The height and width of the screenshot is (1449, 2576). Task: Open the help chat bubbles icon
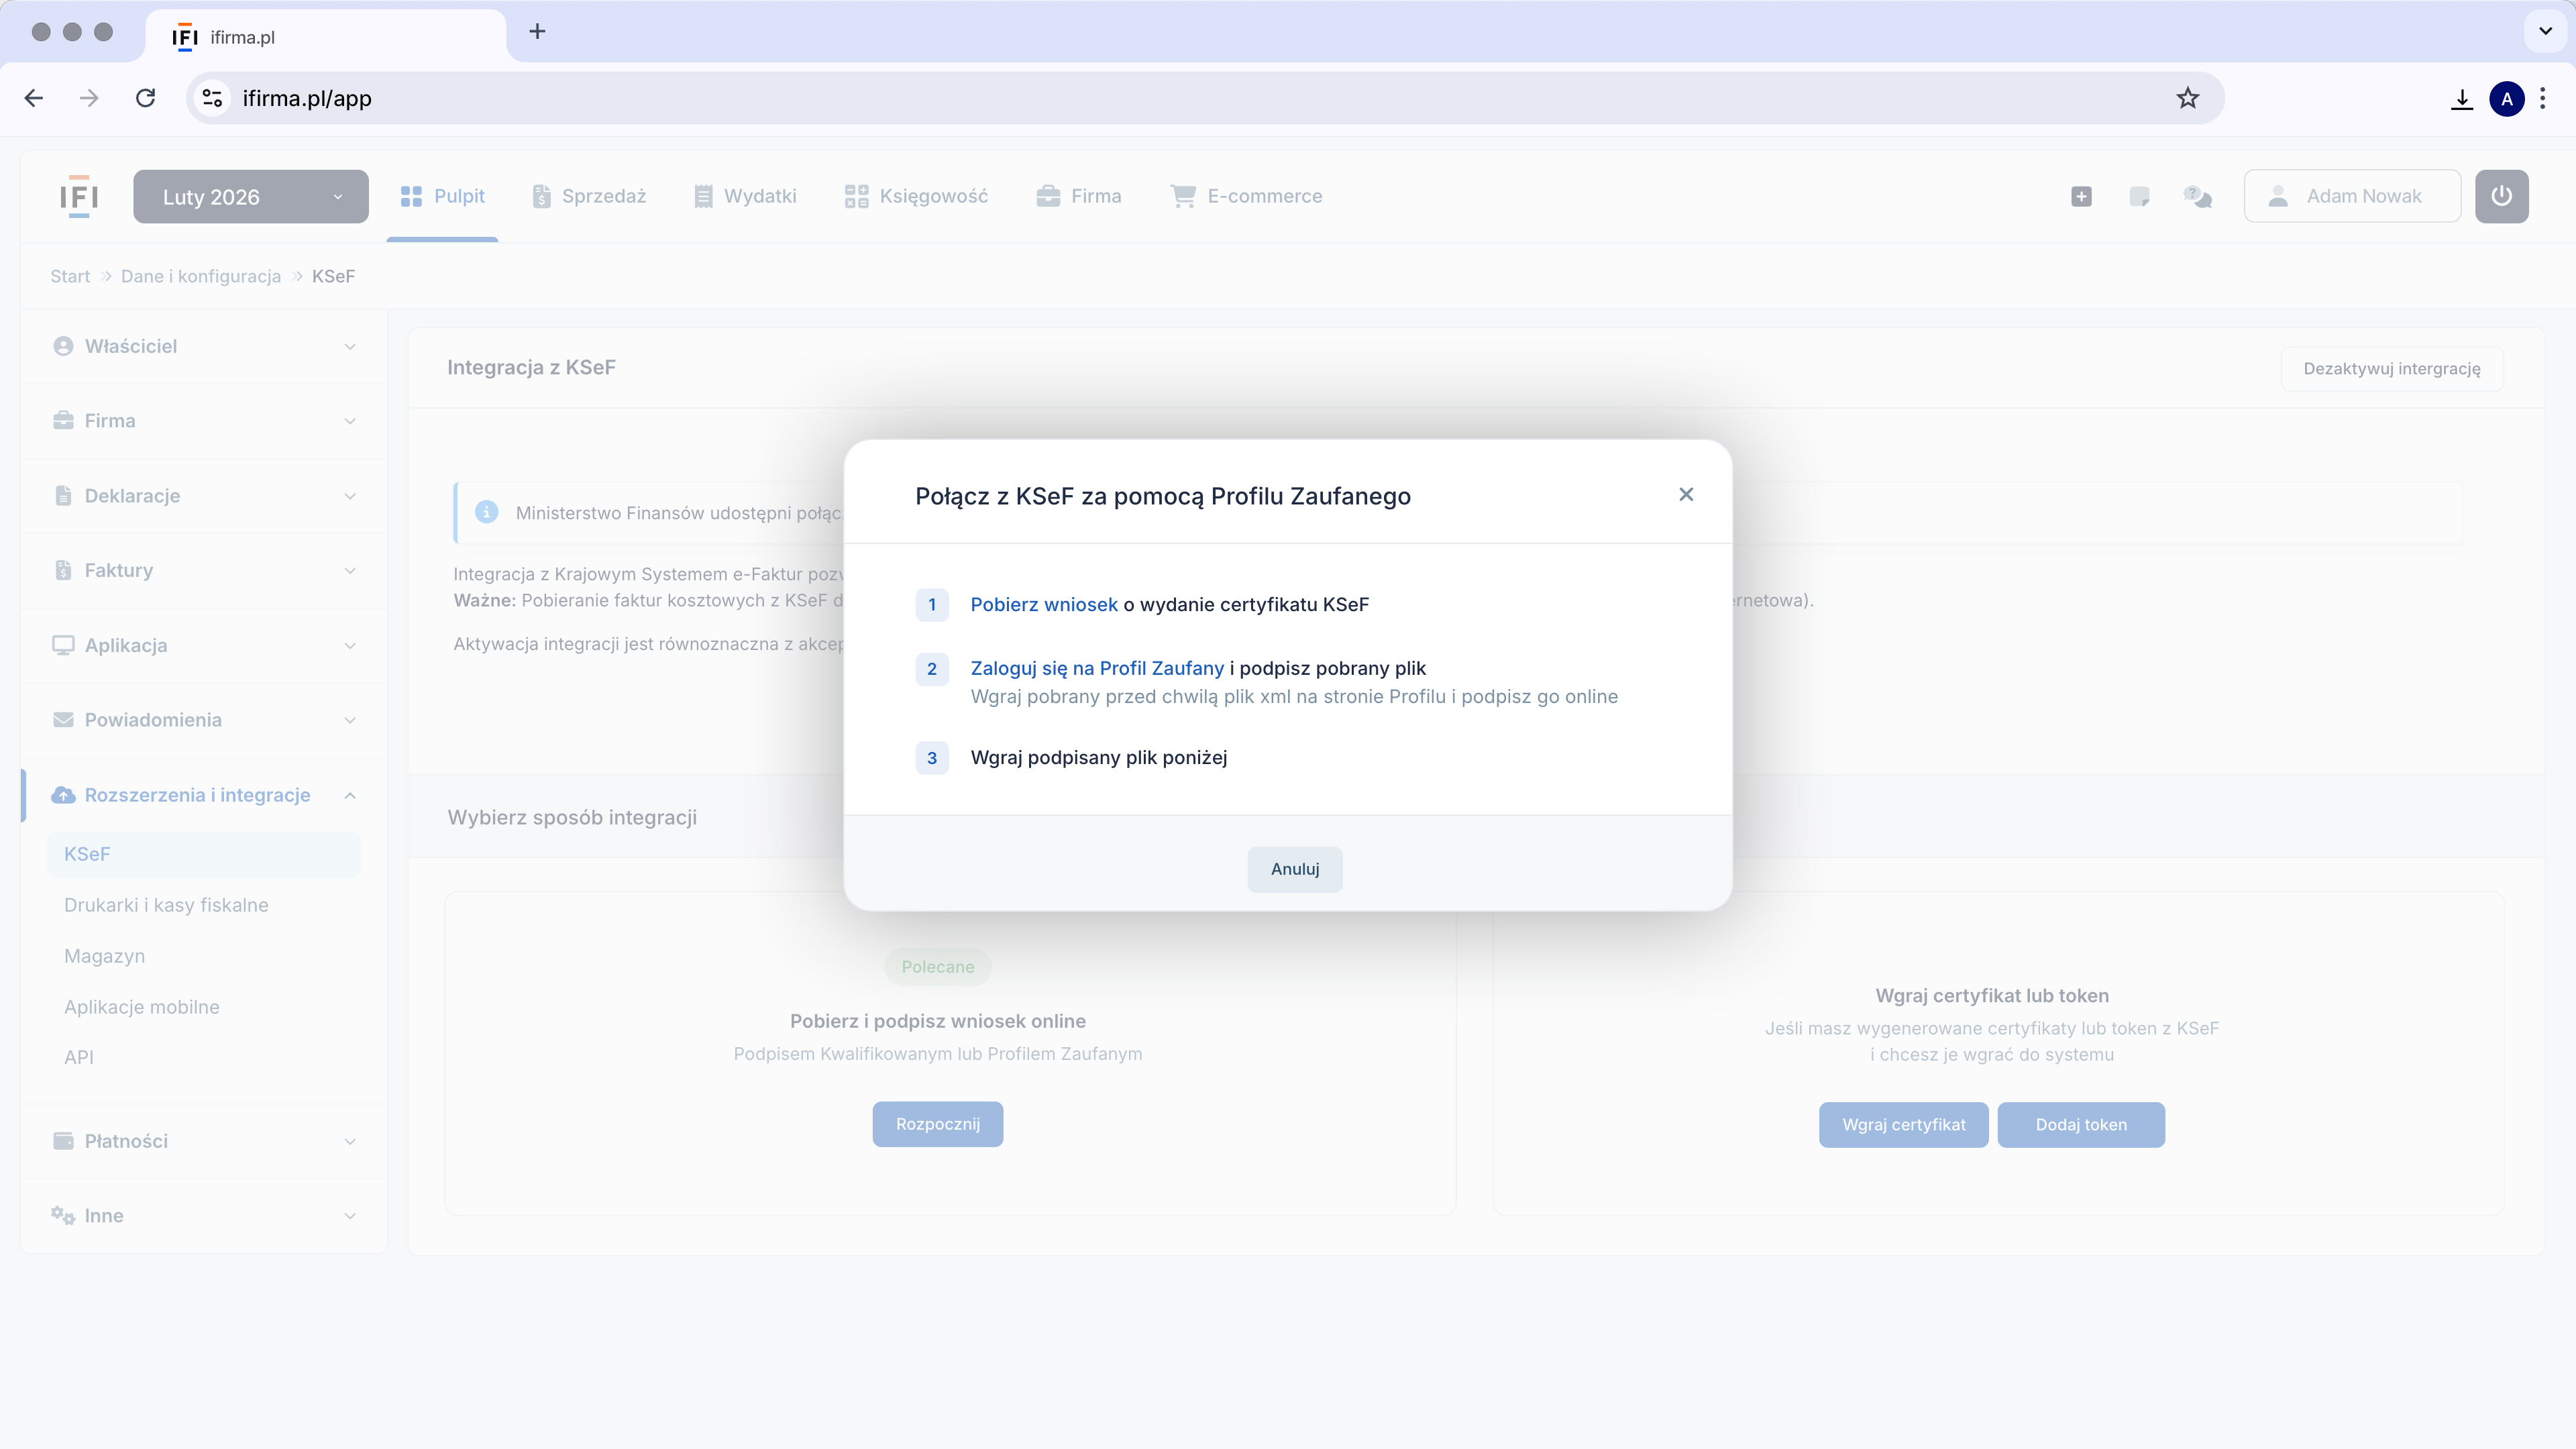pyautogui.click(x=2197, y=196)
